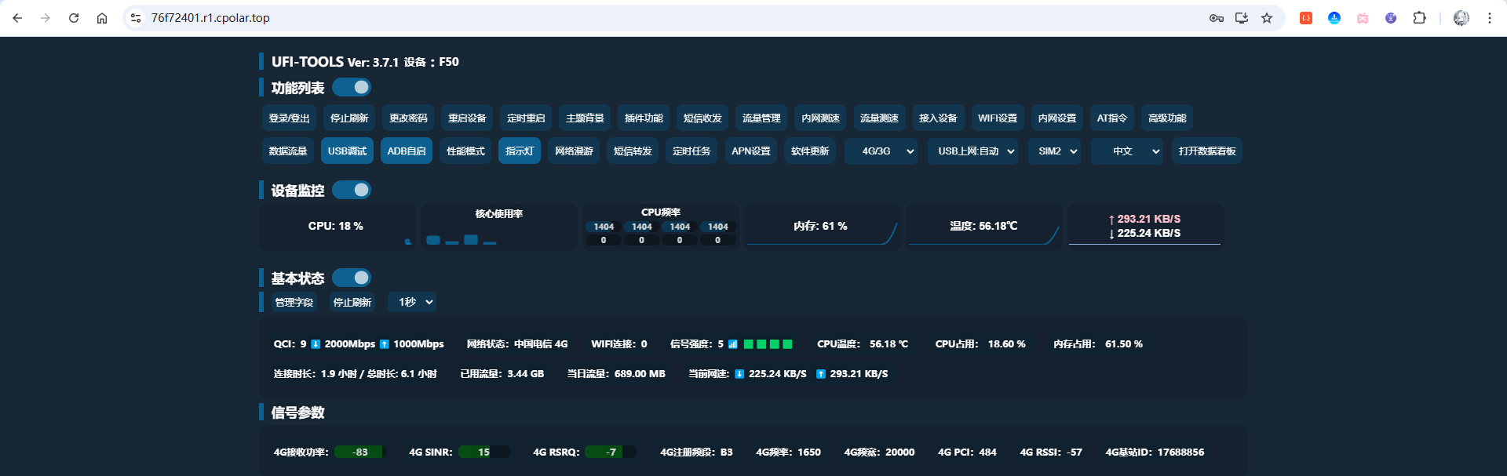Open the browser extensions puzzle icon

[x=1419, y=18]
